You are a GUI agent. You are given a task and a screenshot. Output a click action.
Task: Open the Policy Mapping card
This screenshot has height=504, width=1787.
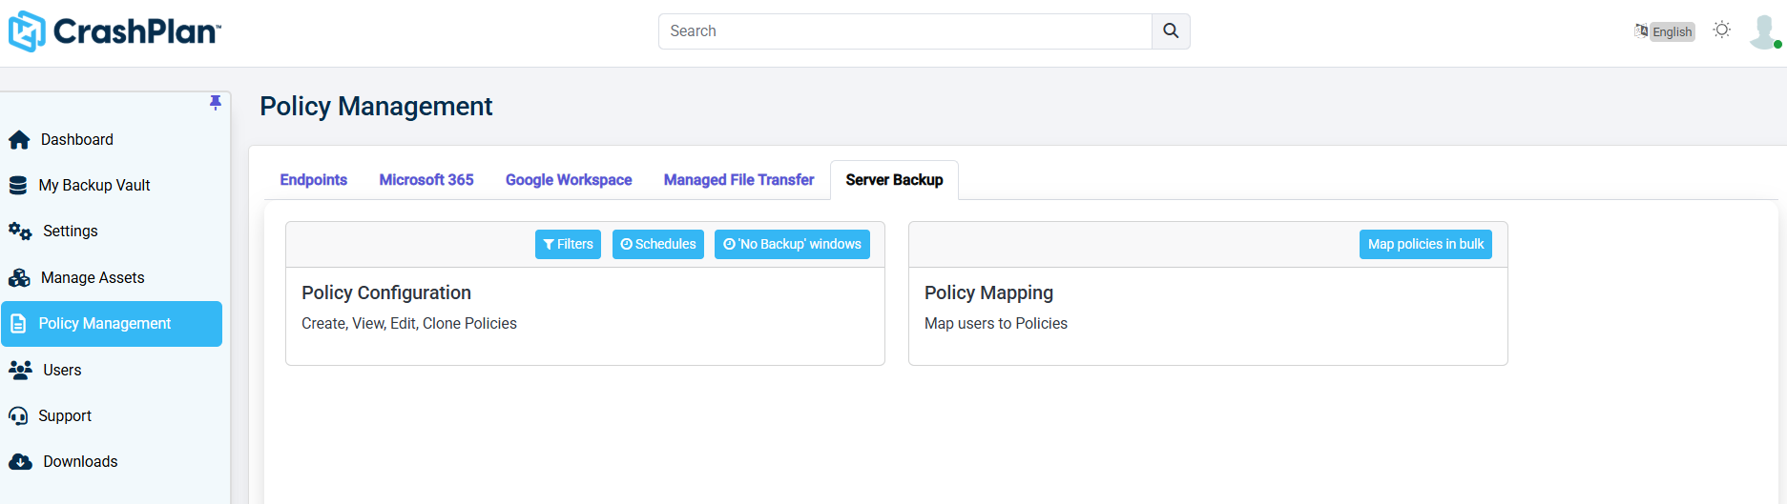[x=1208, y=293]
